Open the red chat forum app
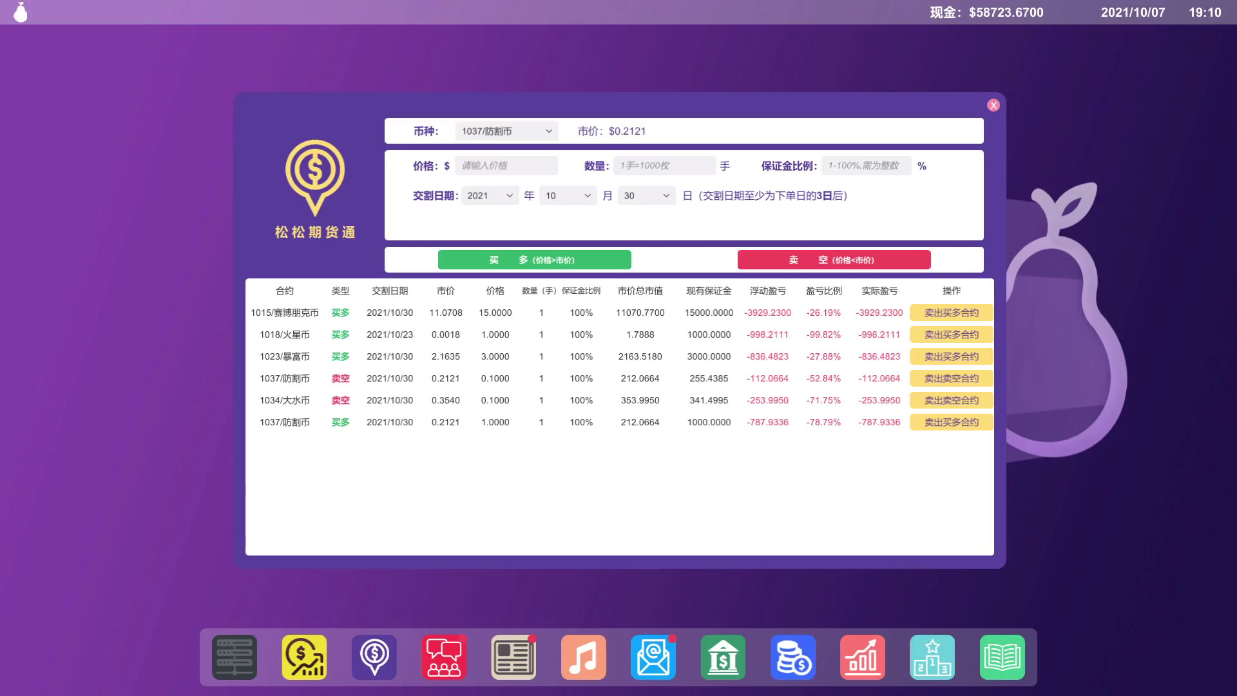The image size is (1237, 696). coord(443,657)
